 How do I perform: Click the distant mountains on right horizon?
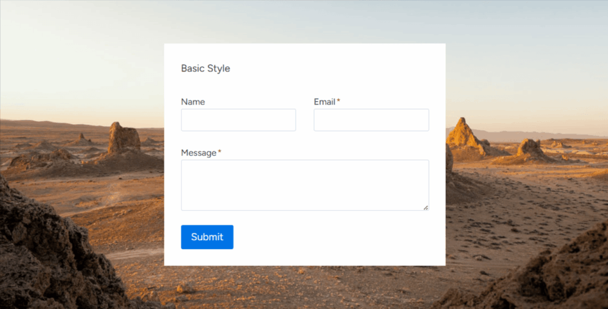click(534, 135)
